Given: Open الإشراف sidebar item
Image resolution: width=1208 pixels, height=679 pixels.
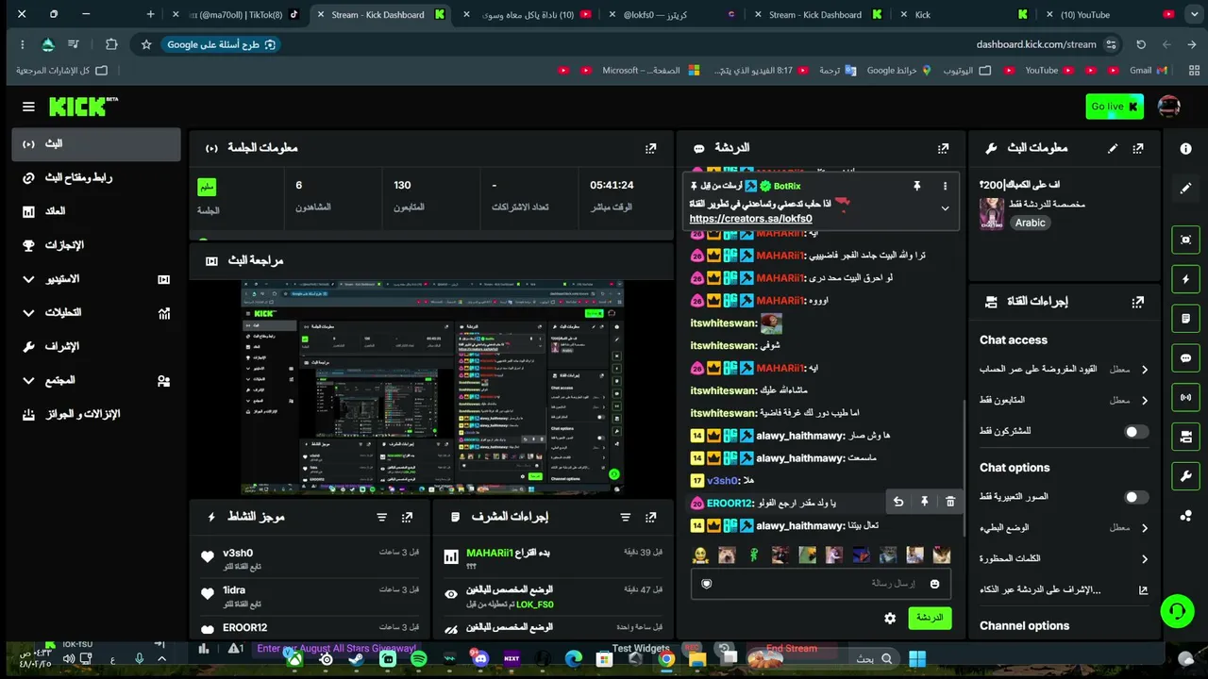Looking at the screenshot, I should tap(96, 346).
